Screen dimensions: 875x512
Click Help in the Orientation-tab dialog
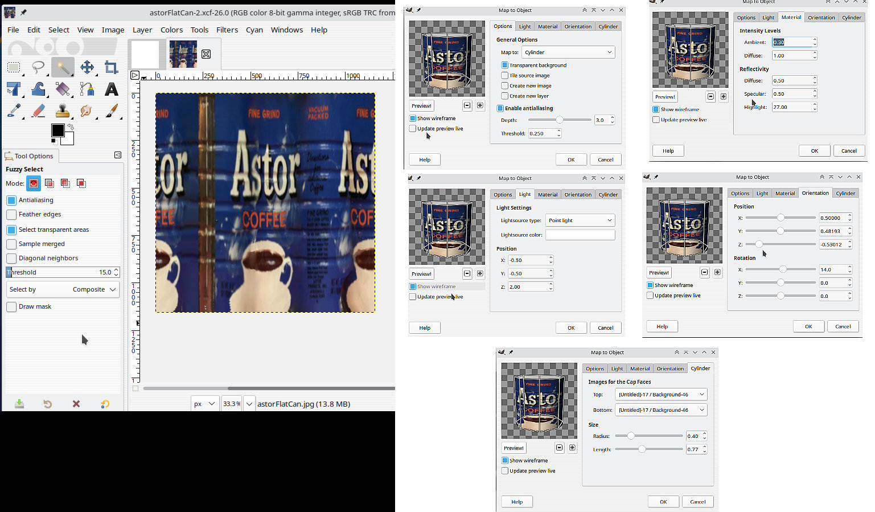pos(662,326)
